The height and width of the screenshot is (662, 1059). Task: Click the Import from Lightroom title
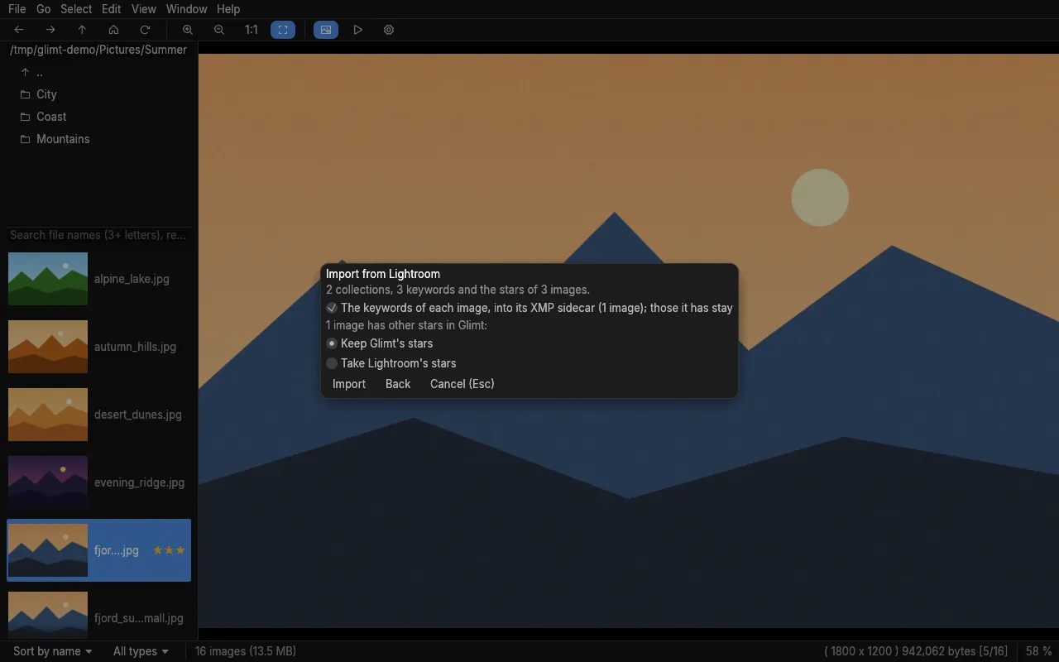coord(383,274)
